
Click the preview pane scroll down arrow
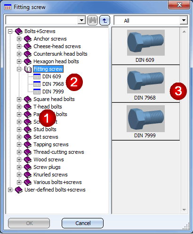click(x=184, y=210)
